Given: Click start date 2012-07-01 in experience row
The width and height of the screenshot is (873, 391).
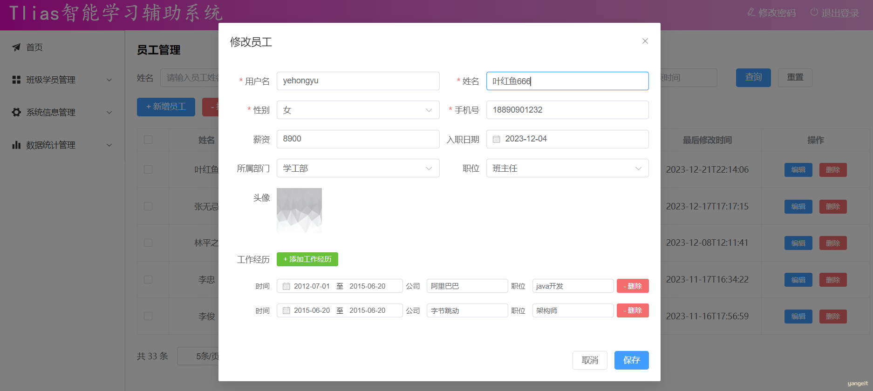Looking at the screenshot, I should click(x=312, y=286).
